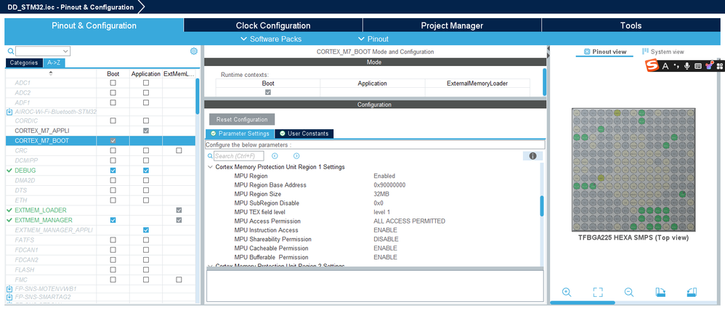Click the TFBGA225 chip package image
Screen dimensions: 725x310
point(633,170)
